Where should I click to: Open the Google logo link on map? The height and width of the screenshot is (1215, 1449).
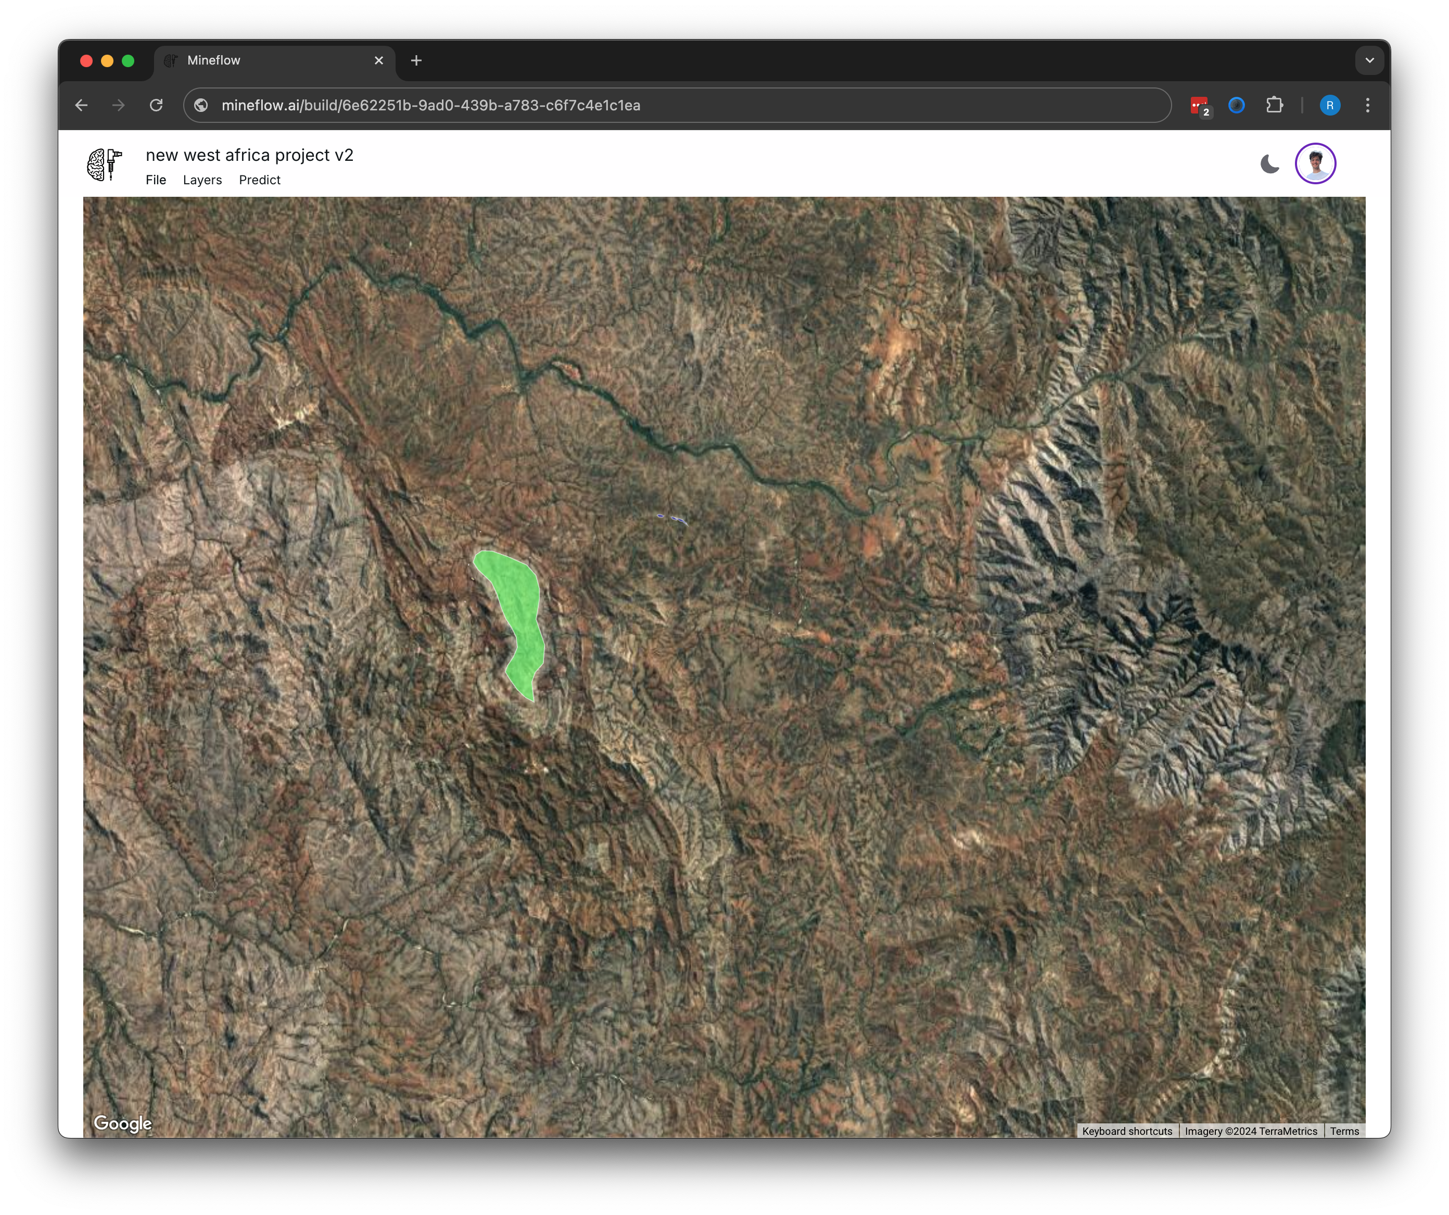click(123, 1123)
